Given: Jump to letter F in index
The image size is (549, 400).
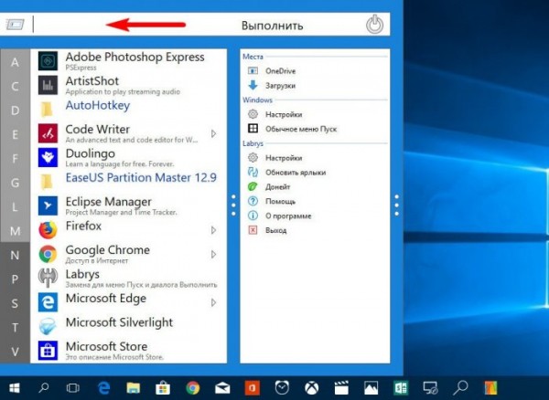Looking at the screenshot, I should pos(15,159).
